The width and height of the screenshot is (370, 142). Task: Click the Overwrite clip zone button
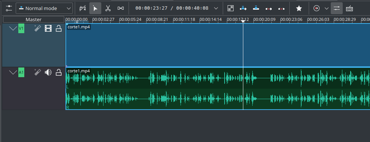click(x=256, y=8)
